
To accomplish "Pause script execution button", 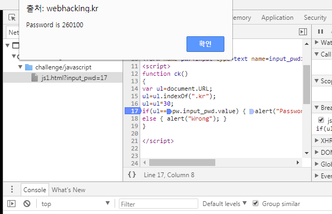I will pos(321,31).
